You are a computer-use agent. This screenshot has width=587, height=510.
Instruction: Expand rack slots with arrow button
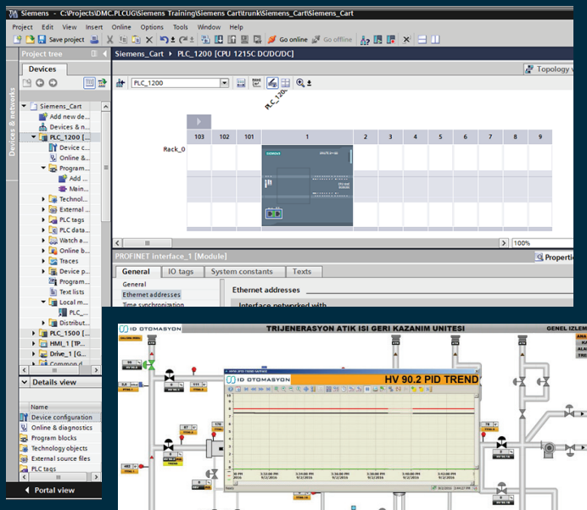(198, 121)
